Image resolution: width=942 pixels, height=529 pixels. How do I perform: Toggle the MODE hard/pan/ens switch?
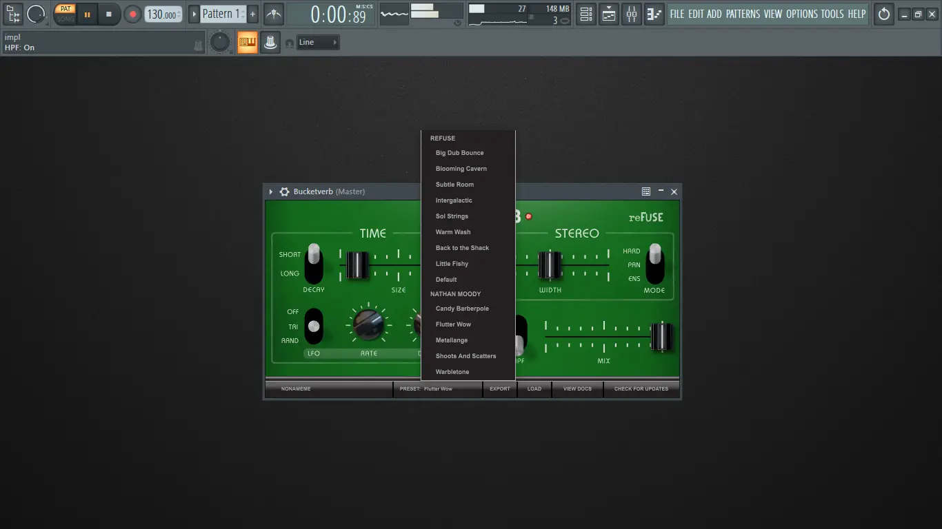pos(654,264)
